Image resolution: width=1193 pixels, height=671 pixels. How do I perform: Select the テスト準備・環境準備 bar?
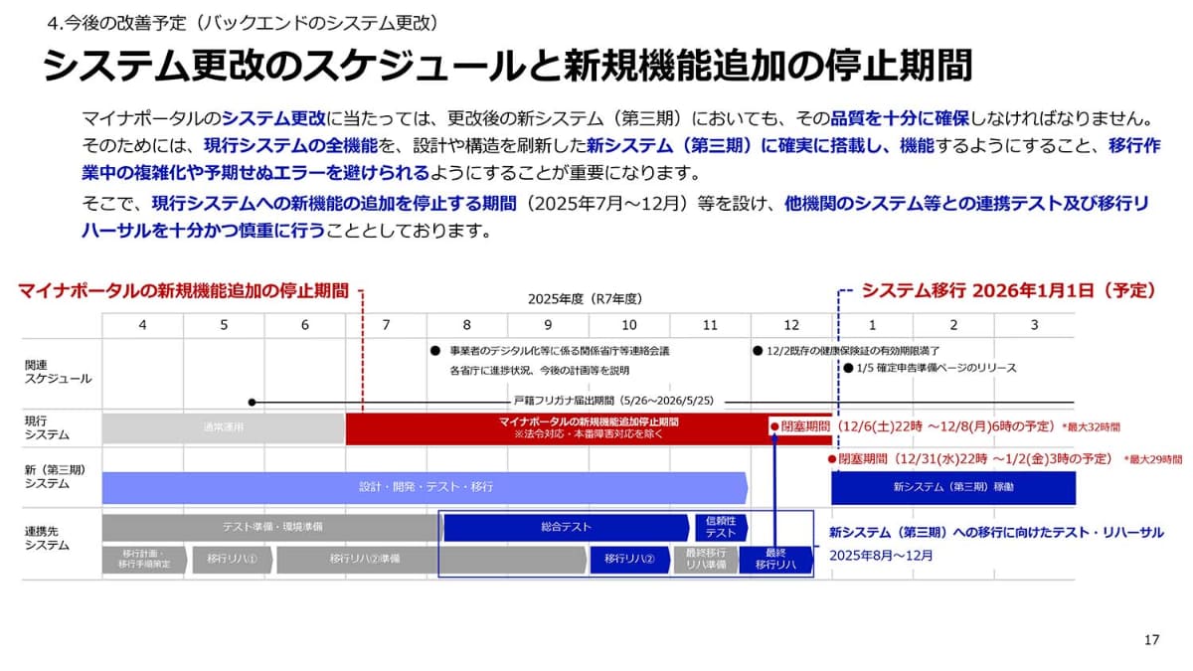pos(271,527)
